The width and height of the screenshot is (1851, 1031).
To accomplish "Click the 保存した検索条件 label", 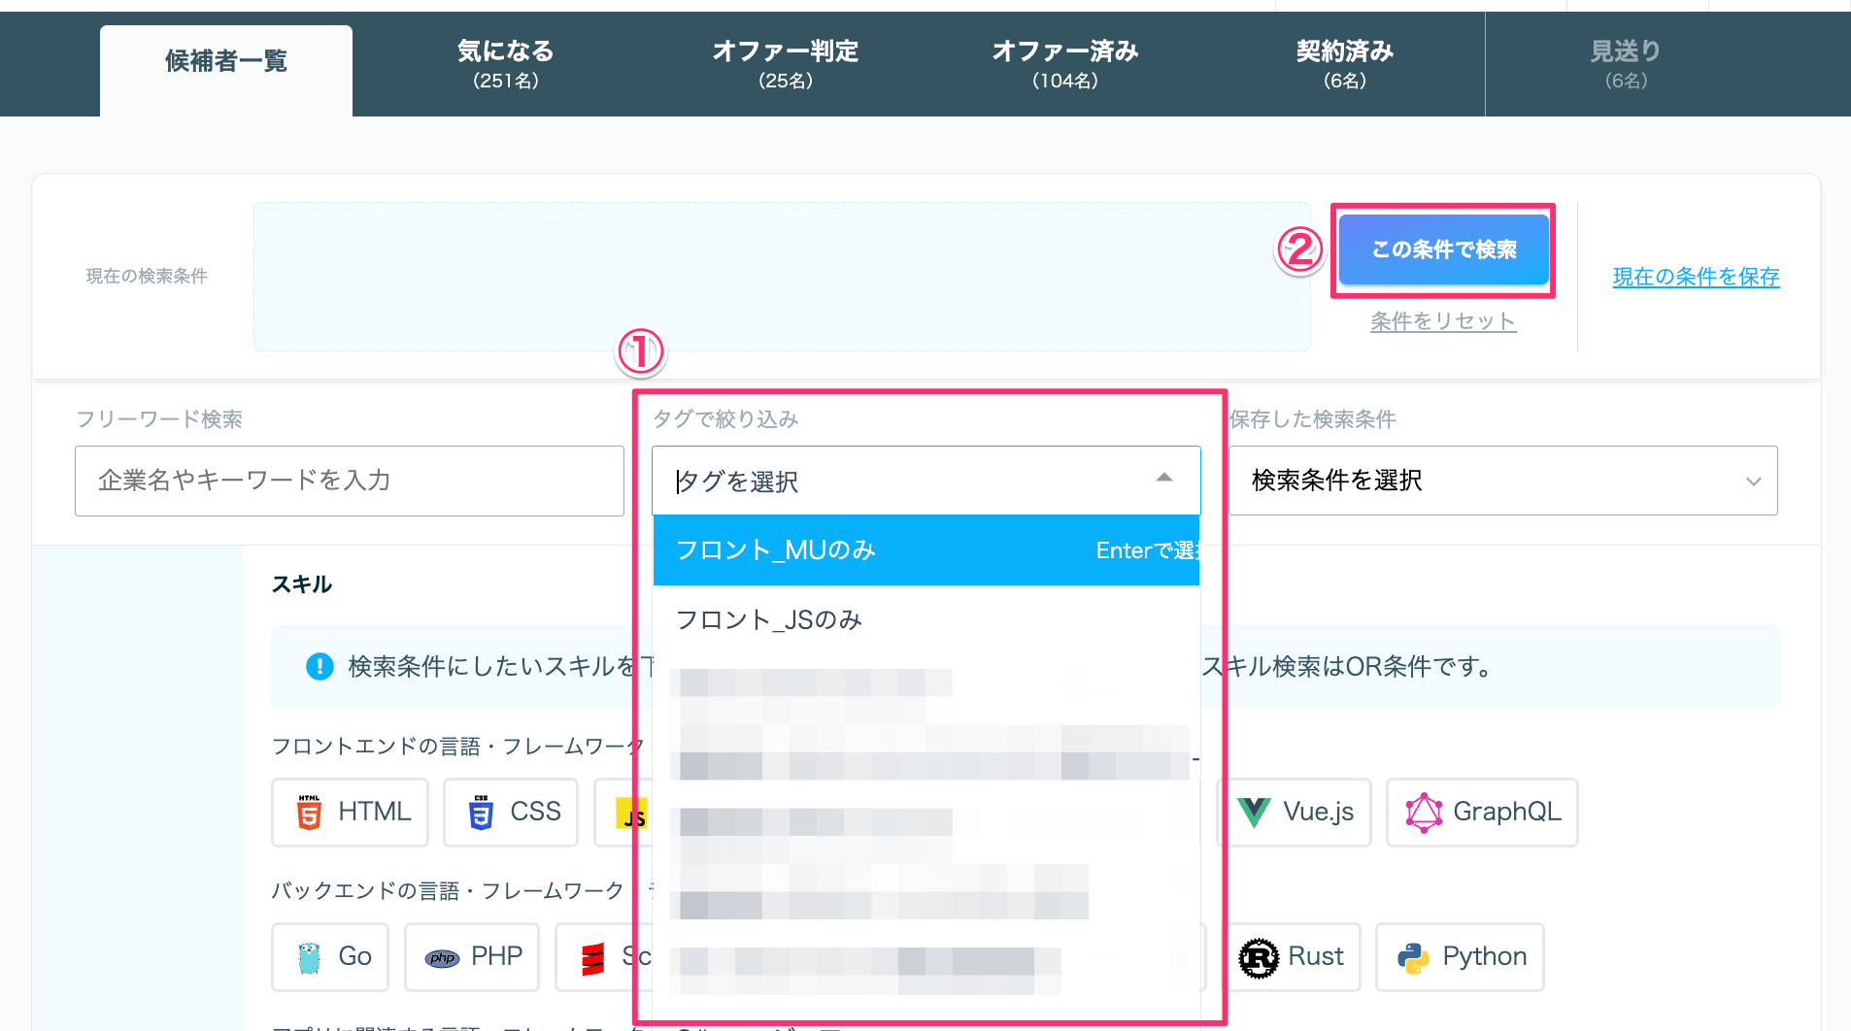I will click(1313, 419).
